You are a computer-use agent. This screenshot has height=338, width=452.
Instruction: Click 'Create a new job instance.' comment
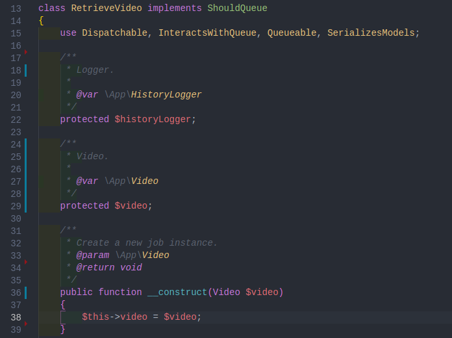[x=147, y=242]
